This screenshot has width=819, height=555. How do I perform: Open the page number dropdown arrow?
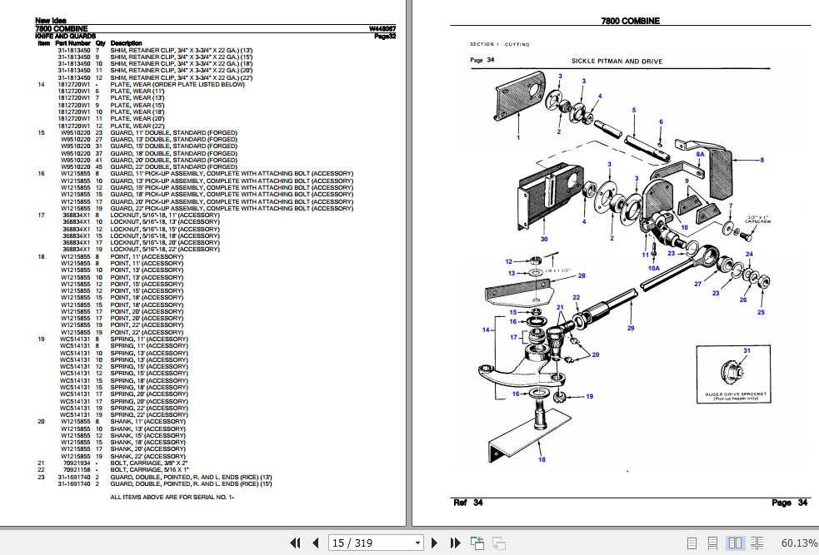tap(418, 543)
